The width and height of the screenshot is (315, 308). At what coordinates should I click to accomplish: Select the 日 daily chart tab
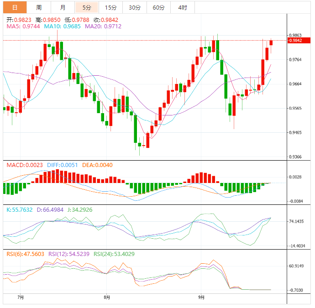[15, 7]
